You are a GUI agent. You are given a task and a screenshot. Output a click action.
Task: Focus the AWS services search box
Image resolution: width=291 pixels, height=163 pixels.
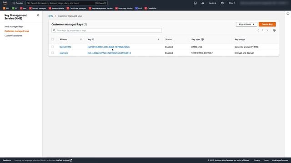pos(67,3)
